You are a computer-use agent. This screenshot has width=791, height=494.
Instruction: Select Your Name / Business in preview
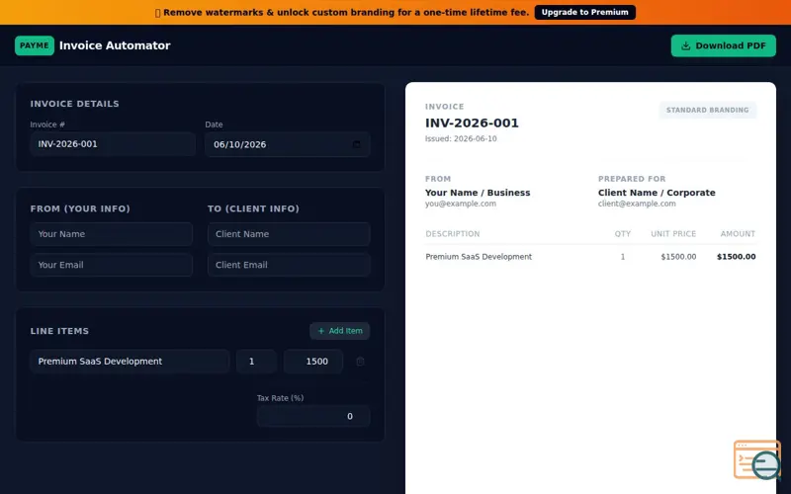click(x=478, y=193)
